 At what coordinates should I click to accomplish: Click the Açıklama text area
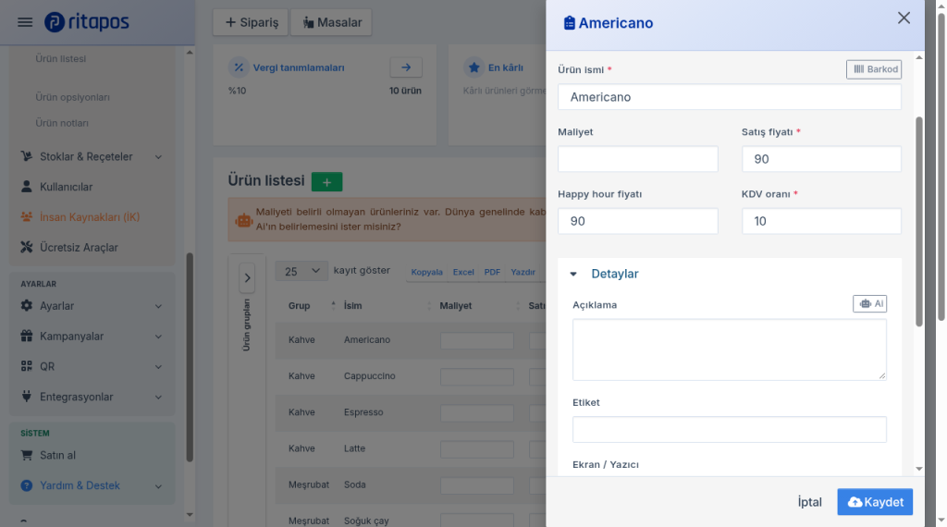pyautogui.click(x=729, y=350)
